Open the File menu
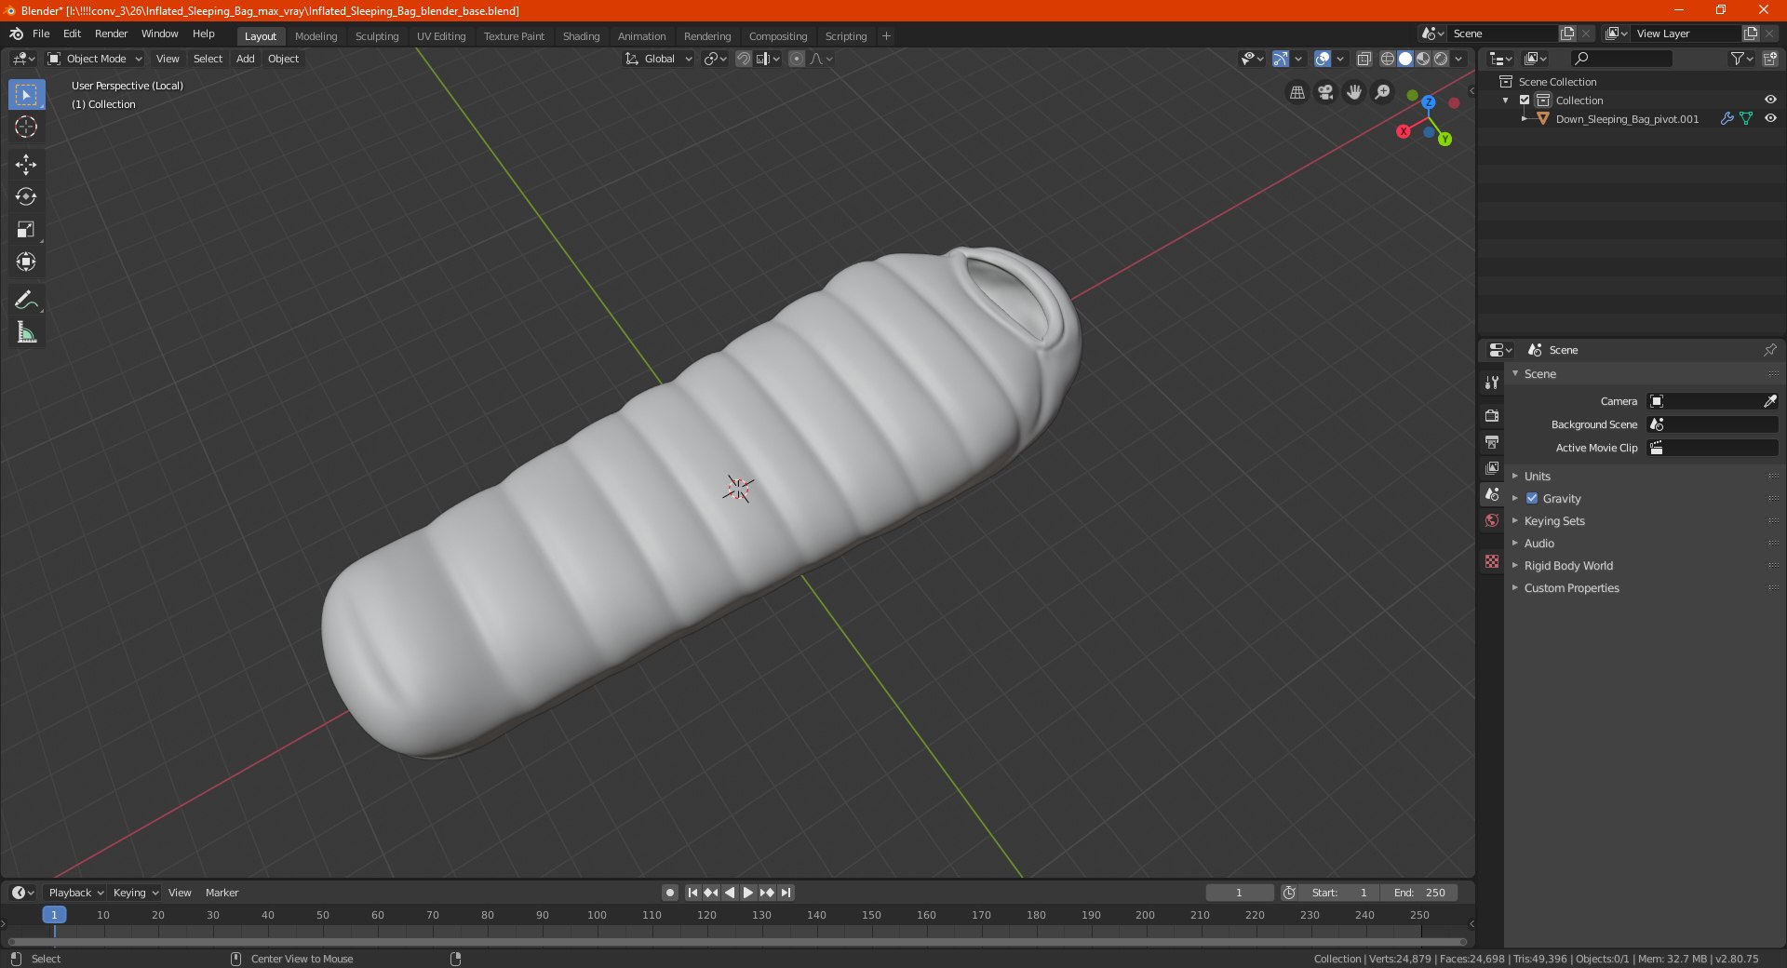1787x968 pixels. (41, 34)
